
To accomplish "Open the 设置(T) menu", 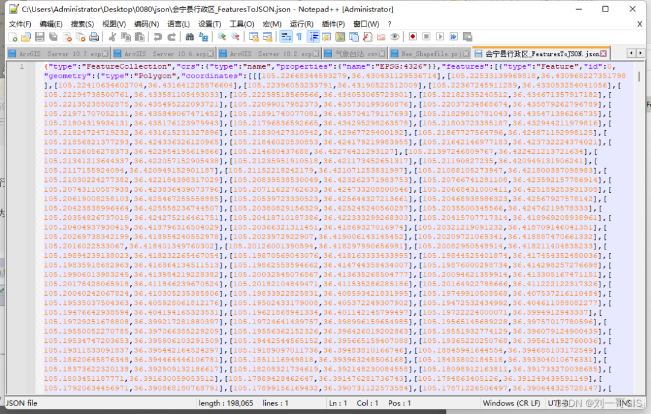I will click(210, 24).
